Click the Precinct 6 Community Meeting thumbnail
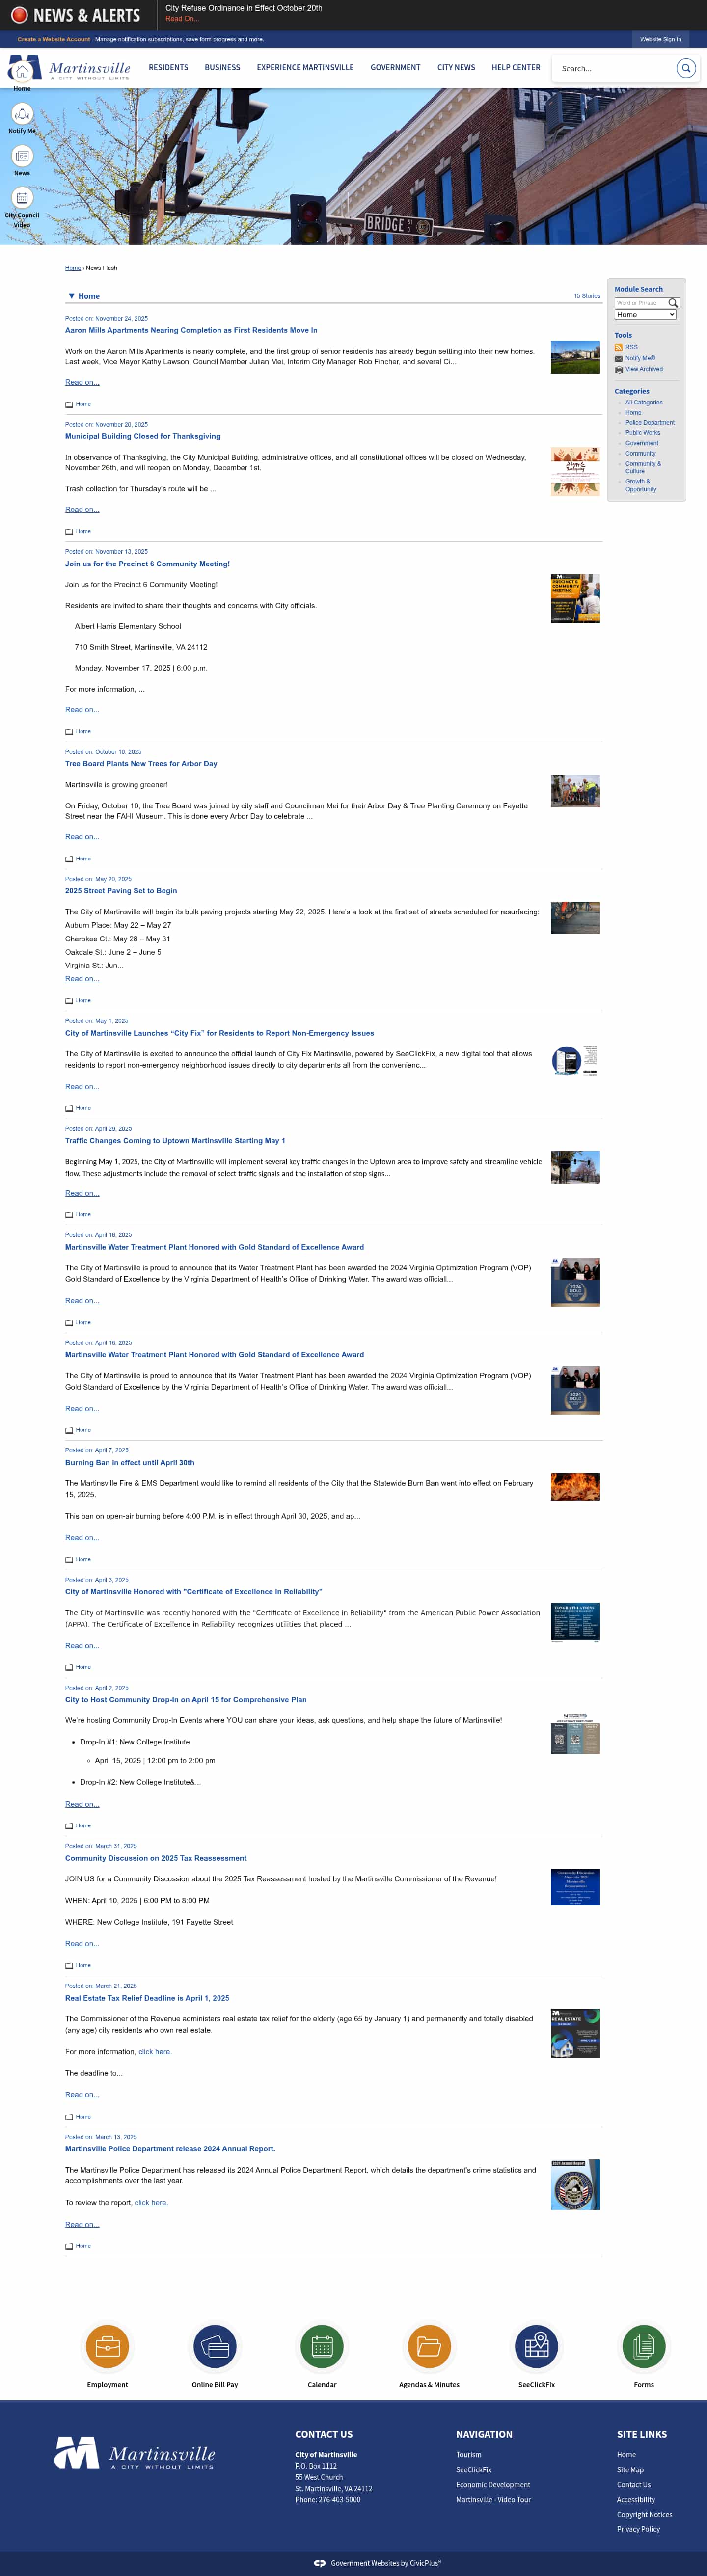 coord(575,598)
